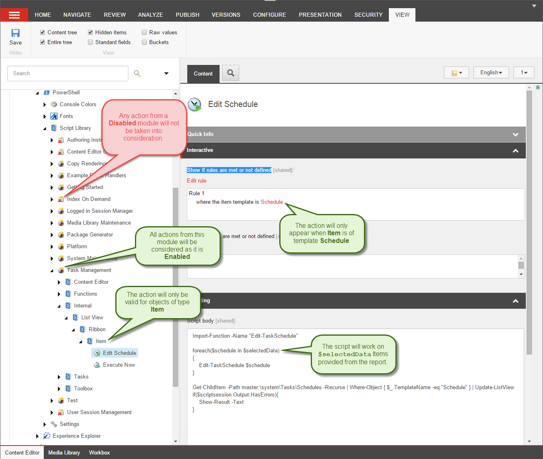Click the Settings wrench icon in tree

pos(54,424)
